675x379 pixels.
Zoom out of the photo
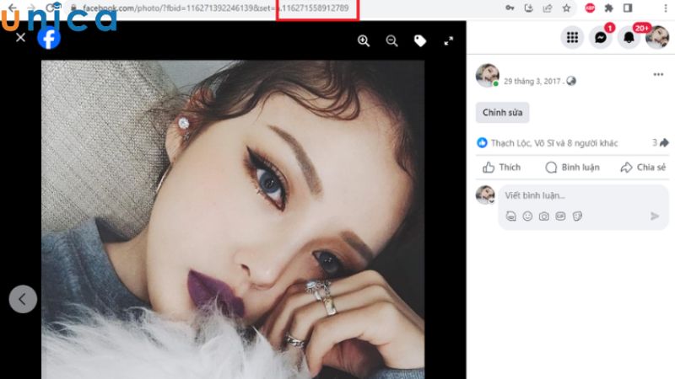[391, 40]
